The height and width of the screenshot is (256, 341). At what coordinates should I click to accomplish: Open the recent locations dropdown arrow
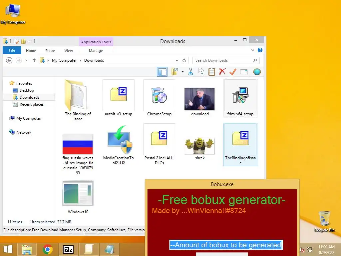point(27,60)
